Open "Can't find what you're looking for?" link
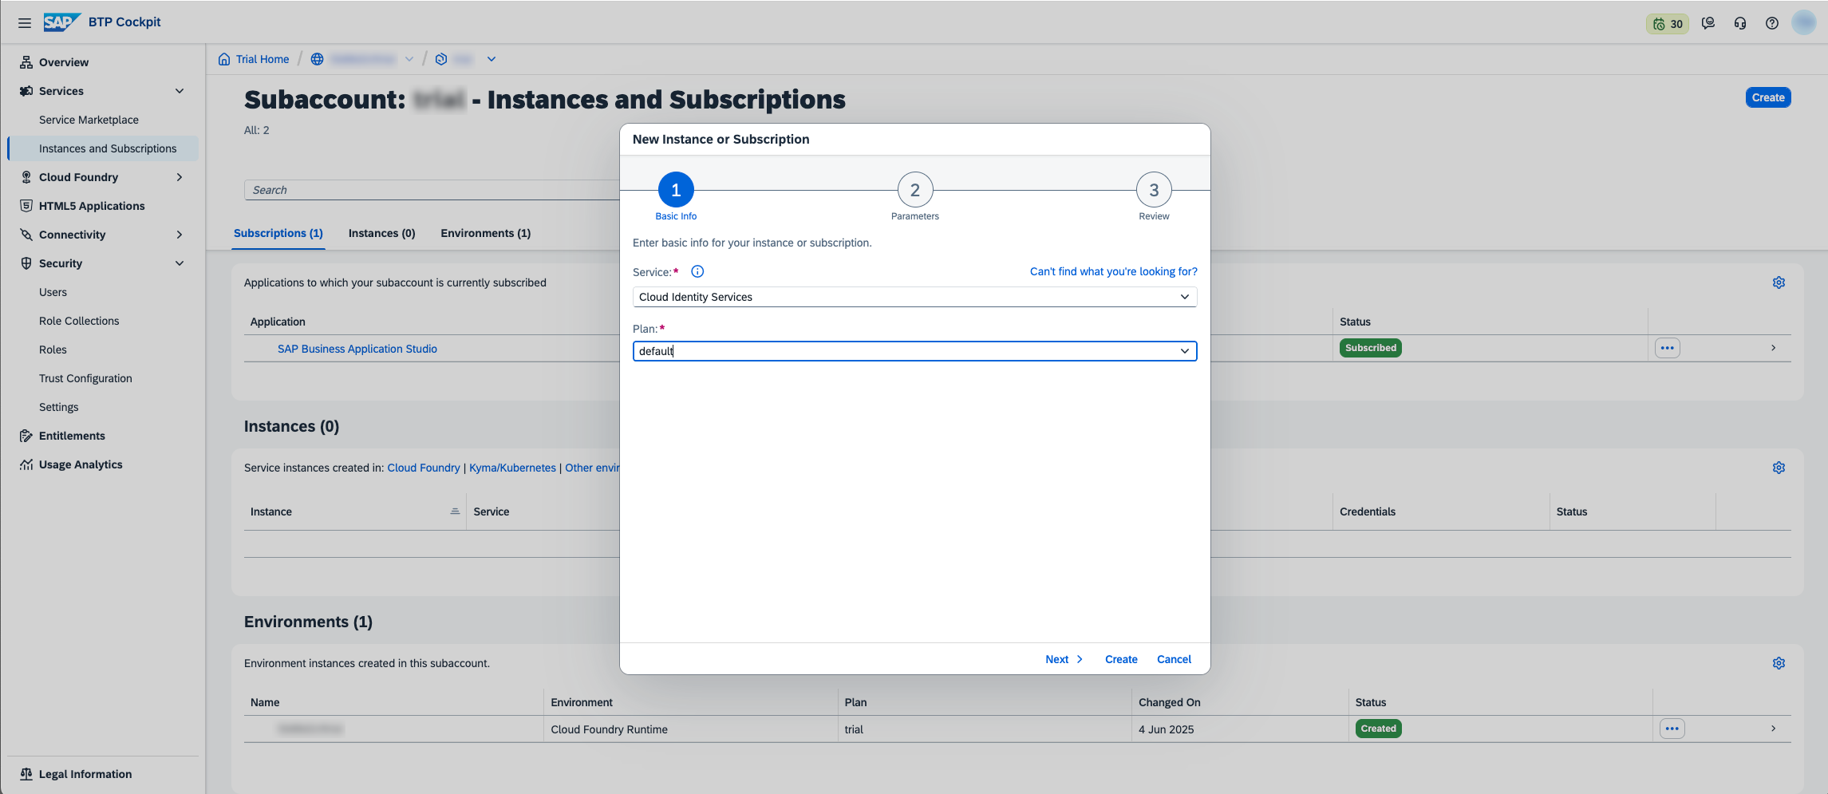Image resolution: width=1828 pixels, height=794 pixels. pos(1113,271)
